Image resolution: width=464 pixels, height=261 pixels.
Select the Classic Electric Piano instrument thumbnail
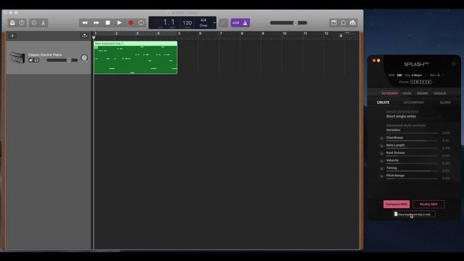[x=17, y=58]
